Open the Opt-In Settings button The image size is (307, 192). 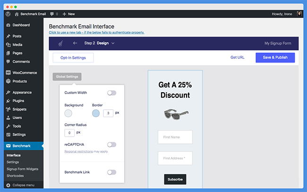click(73, 58)
